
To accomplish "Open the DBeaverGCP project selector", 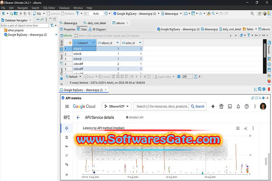I will pyautogui.click(x=116, y=106).
